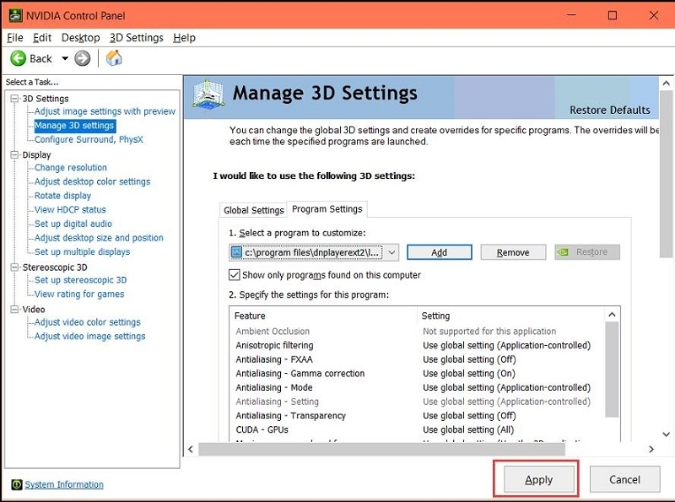675x502 pixels.
Task: Open the Back history dropdown arrow
Action: click(65, 58)
